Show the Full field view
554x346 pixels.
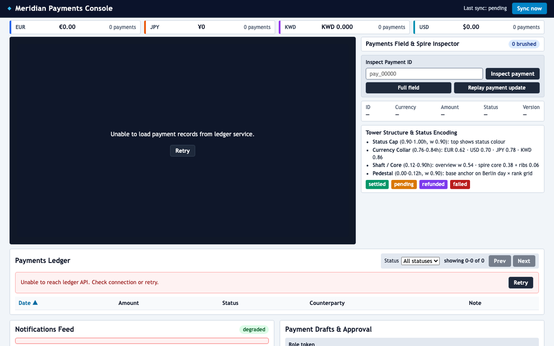point(409,88)
